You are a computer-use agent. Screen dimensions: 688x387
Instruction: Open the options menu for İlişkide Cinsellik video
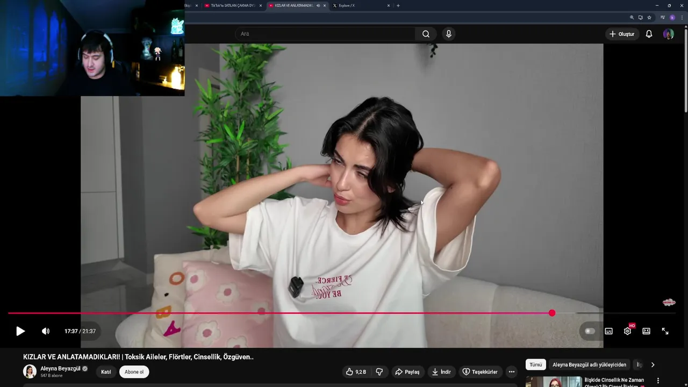(658, 381)
